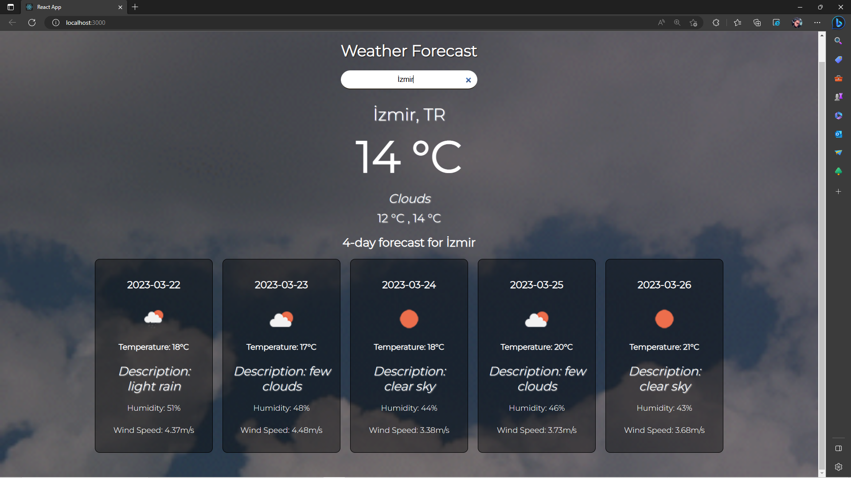Screen dimensions: 851x478
Task: Open the Microsoft 365 sidebar panel
Action: (x=839, y=116)
